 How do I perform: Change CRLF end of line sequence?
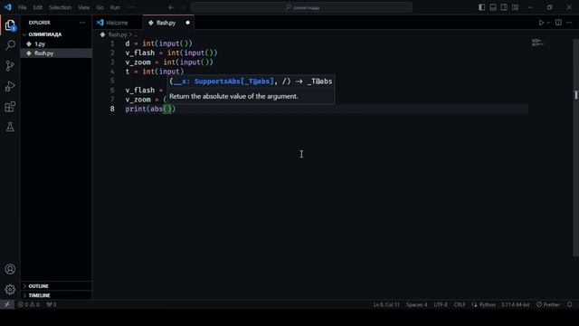(460, 304)
